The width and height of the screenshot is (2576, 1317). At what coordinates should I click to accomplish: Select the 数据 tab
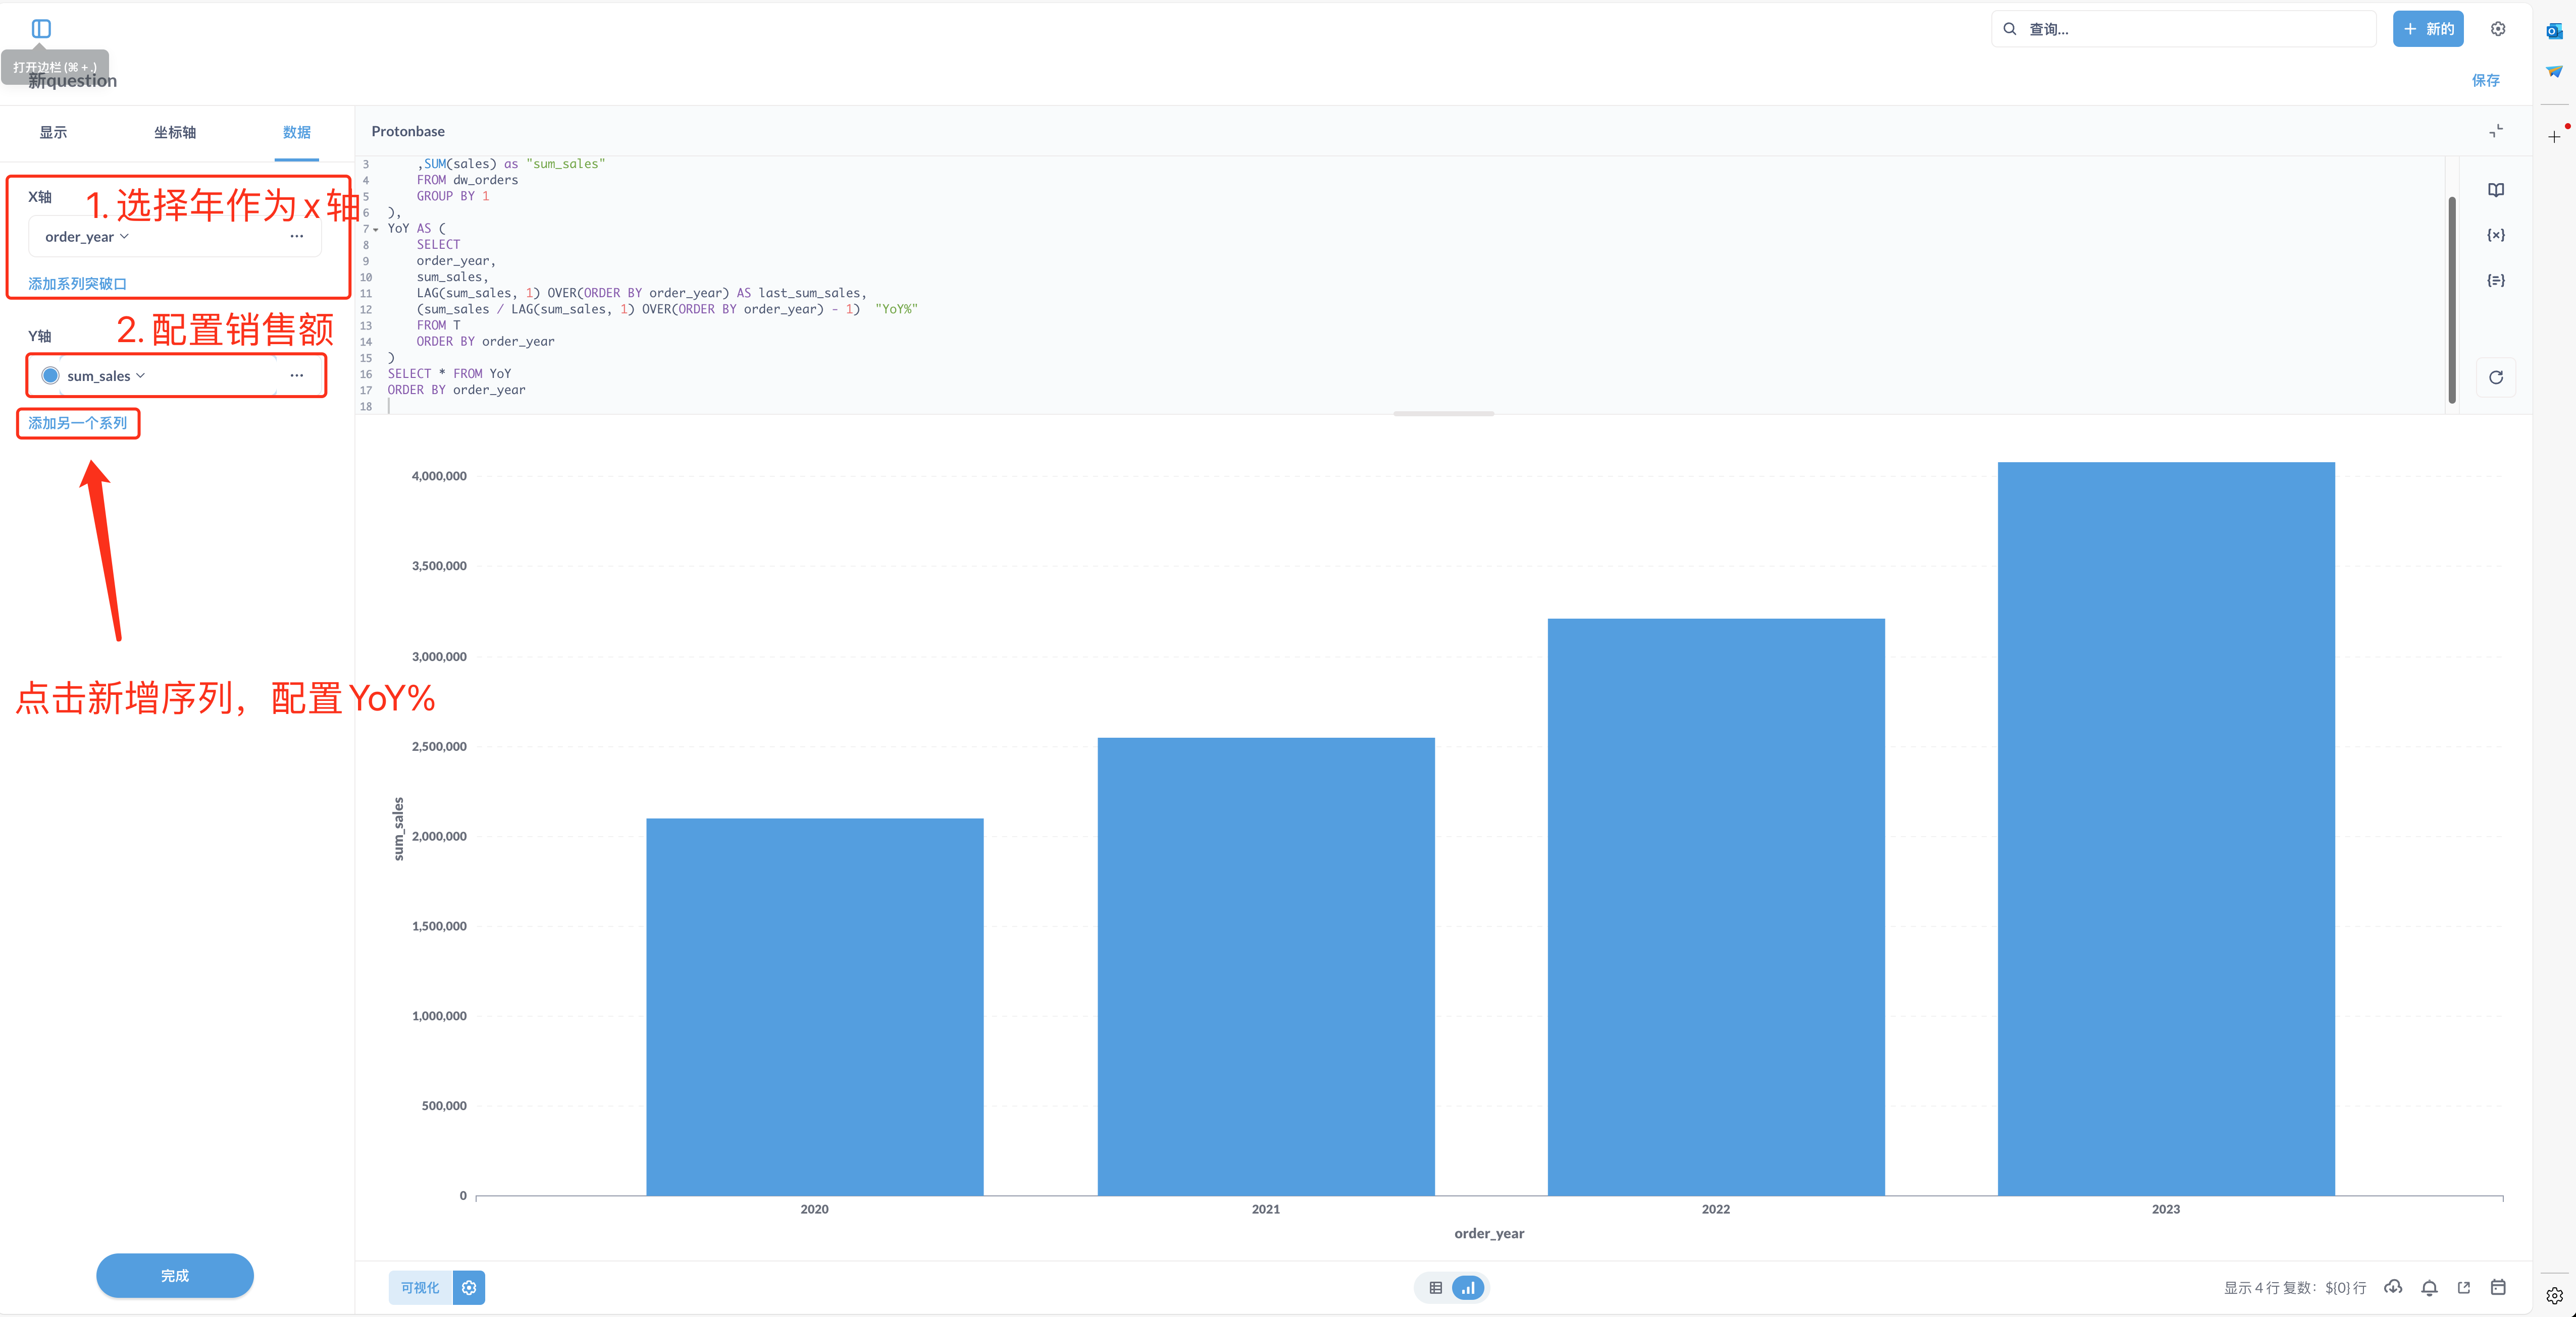coord(297,132)
